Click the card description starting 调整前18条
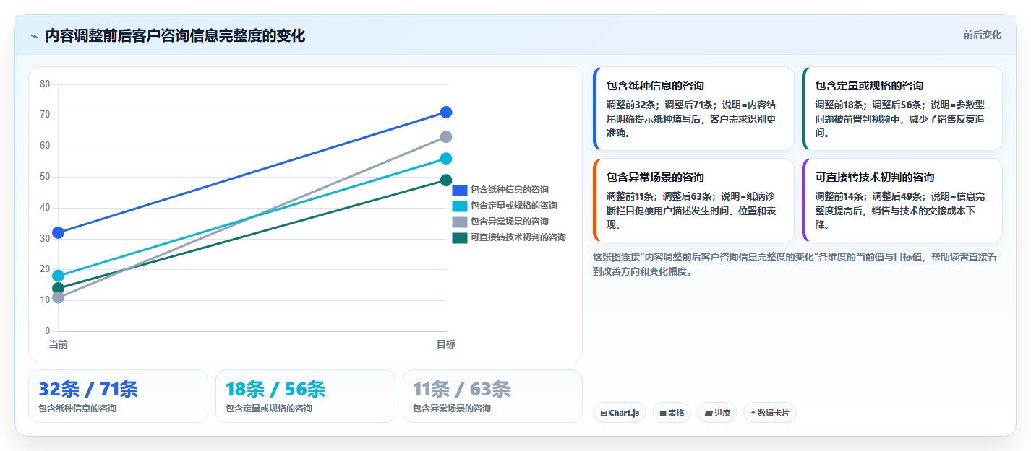The image size is (1031, 451). tap(900, 118)
